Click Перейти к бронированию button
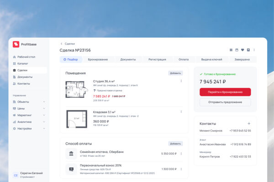This screenshot has width=274, height=182. pyautogui.click(x=225, y=92)
